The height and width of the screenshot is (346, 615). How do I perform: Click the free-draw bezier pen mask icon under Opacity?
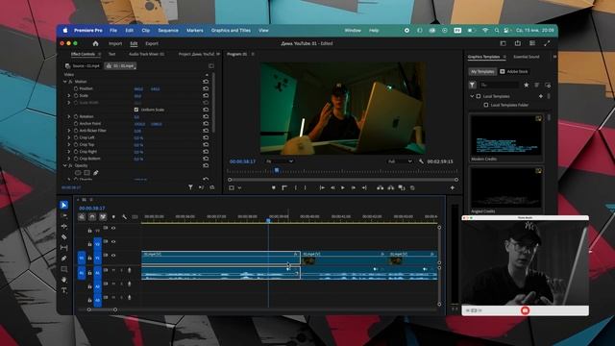click(96, 173)
